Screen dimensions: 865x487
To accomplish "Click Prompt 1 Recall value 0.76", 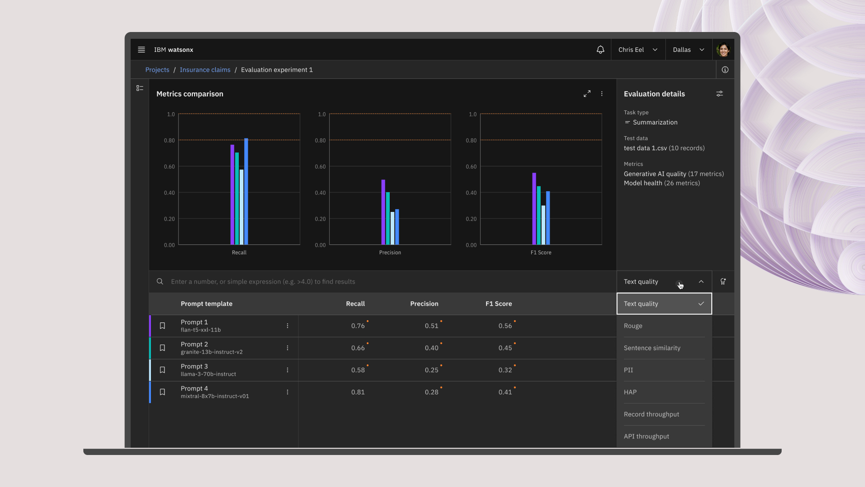I will pos(358,326).
